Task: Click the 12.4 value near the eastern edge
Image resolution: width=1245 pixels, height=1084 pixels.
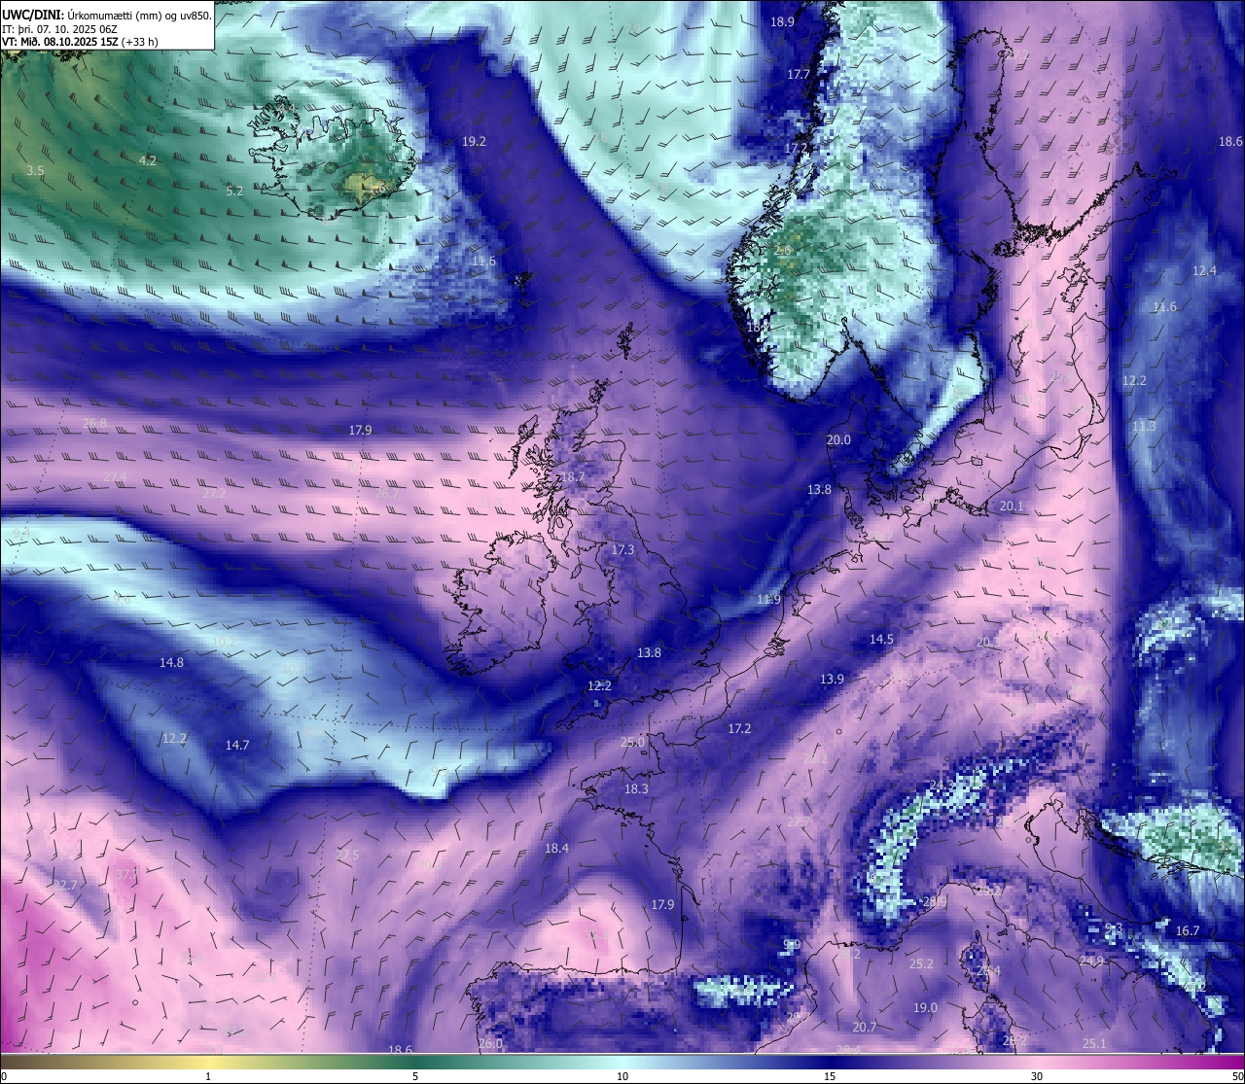Action: [1204, 270]
